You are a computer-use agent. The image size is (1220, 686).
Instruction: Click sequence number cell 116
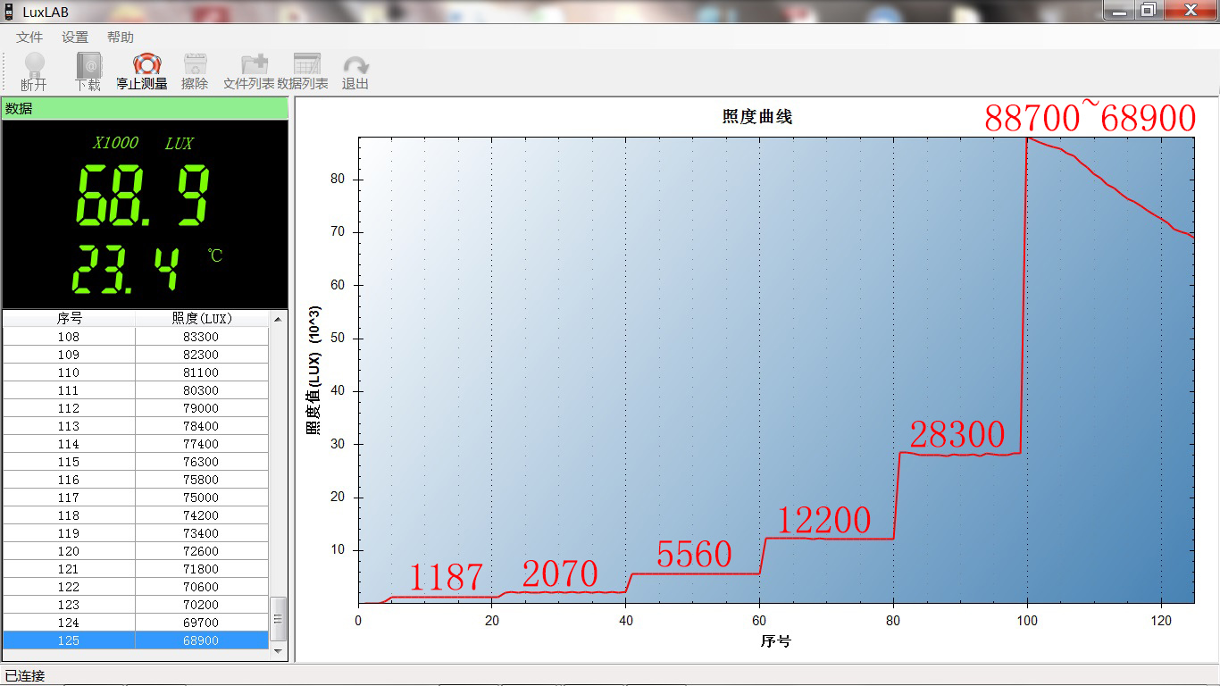(x=69, y=480)
